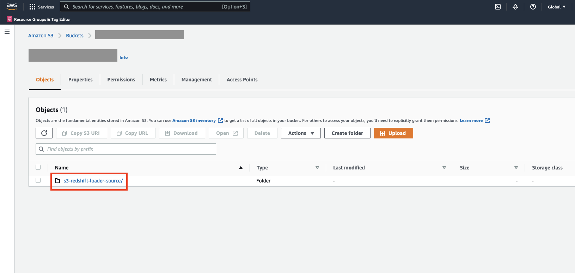
Task: Open the Permissions tab
Action: pyautogui.click(x=121, y=80)
